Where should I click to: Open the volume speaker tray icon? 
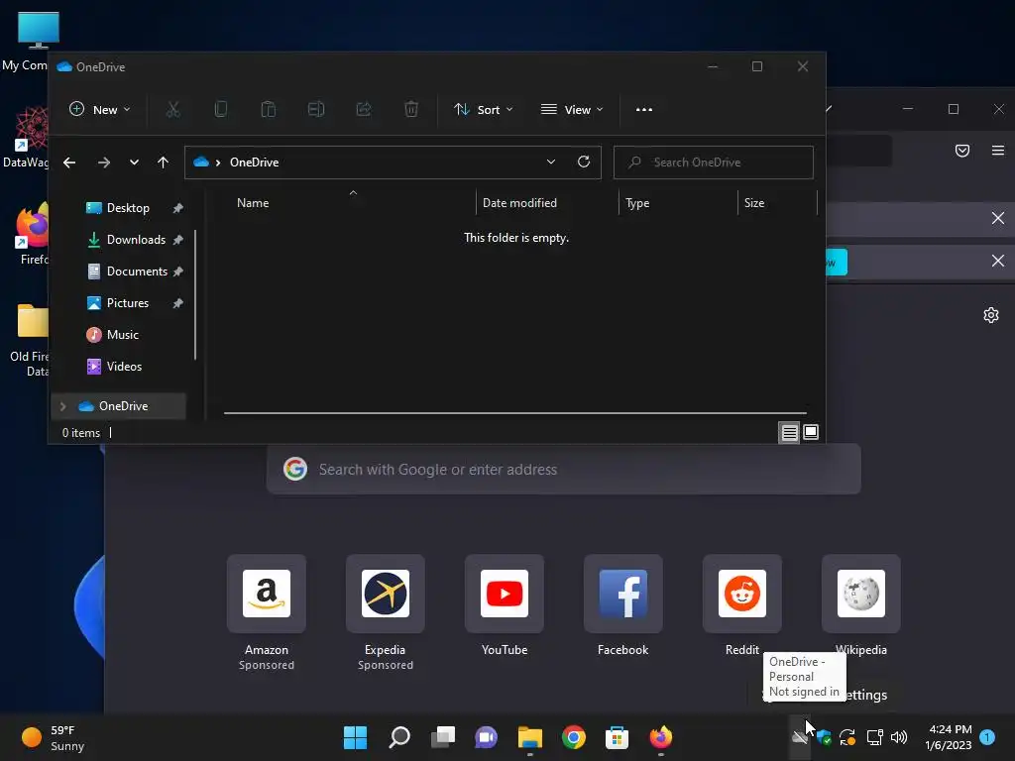point(899,737)
